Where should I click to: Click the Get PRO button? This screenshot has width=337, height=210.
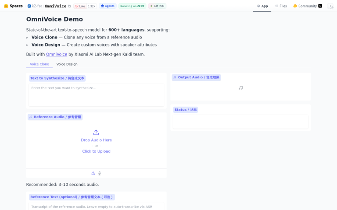point(157,6)
